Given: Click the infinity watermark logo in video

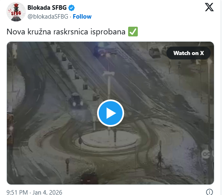Looking at the screenshot, I should coord(206,154).
